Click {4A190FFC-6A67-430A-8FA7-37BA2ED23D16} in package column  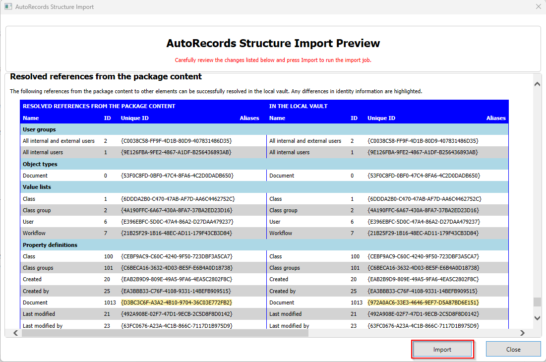coord(177,210)
